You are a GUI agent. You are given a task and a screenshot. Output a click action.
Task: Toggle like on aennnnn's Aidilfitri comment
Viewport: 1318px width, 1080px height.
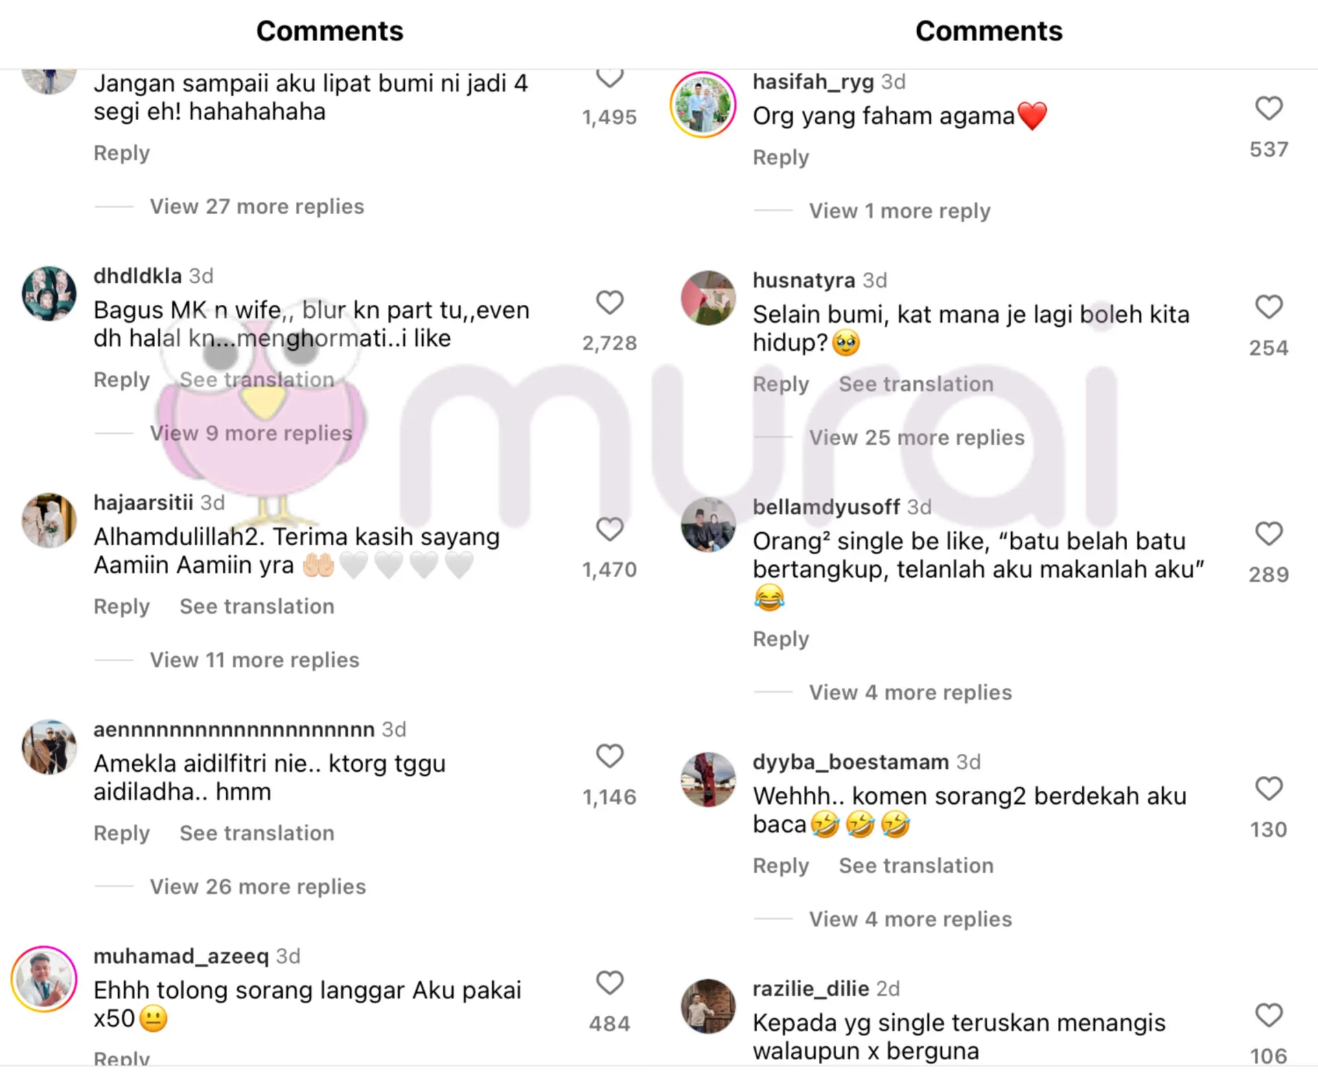610,755
